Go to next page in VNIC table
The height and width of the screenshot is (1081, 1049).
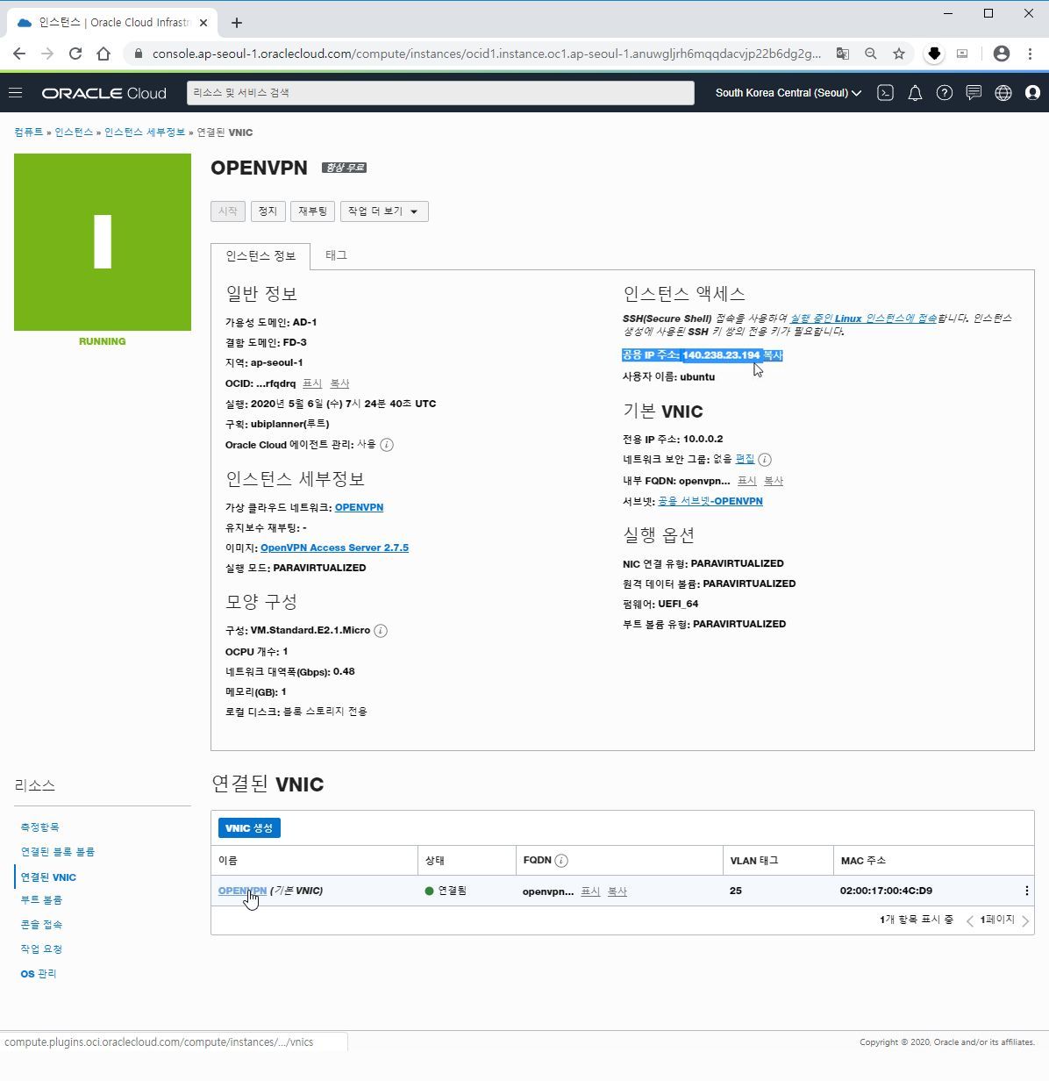(1025, 920)
